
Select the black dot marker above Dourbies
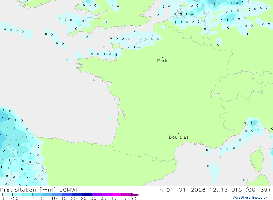179,134
